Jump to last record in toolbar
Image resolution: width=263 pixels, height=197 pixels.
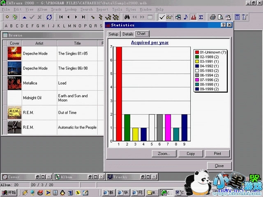tap(83, 17)
